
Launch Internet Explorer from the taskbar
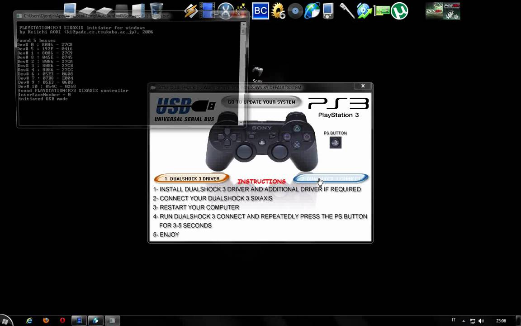29,321
